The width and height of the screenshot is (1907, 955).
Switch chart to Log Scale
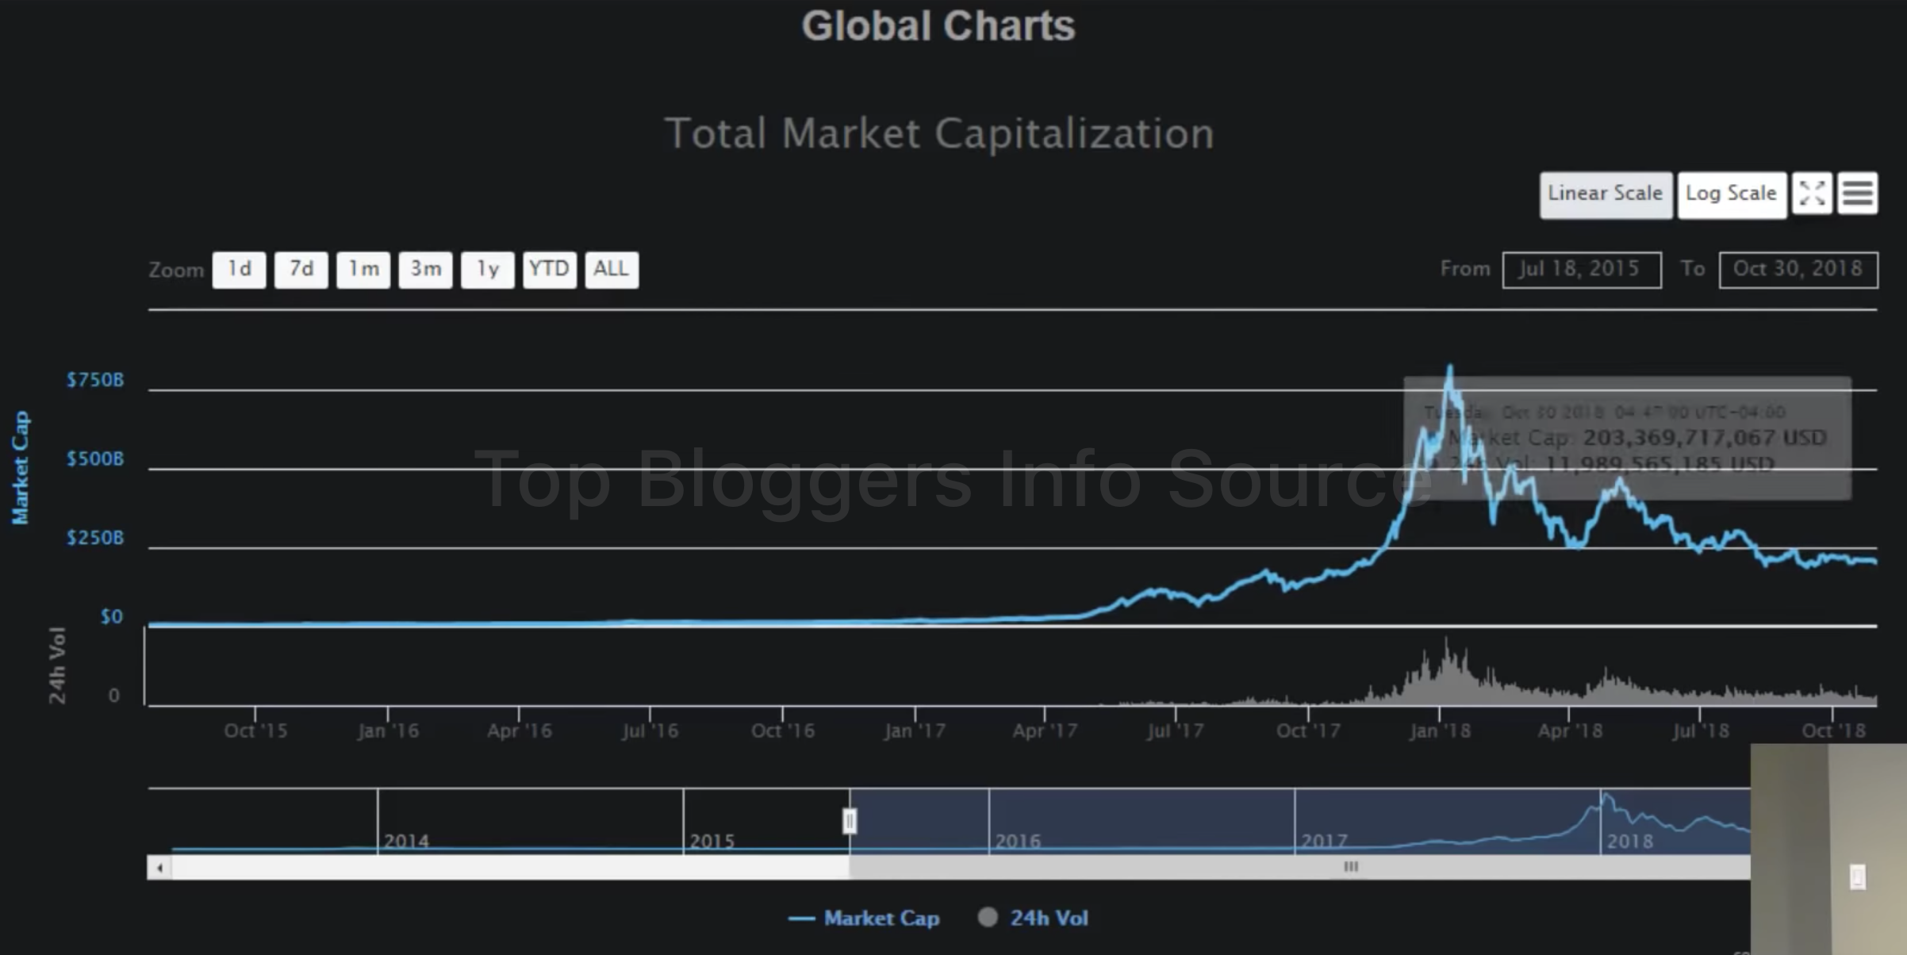1731,194
